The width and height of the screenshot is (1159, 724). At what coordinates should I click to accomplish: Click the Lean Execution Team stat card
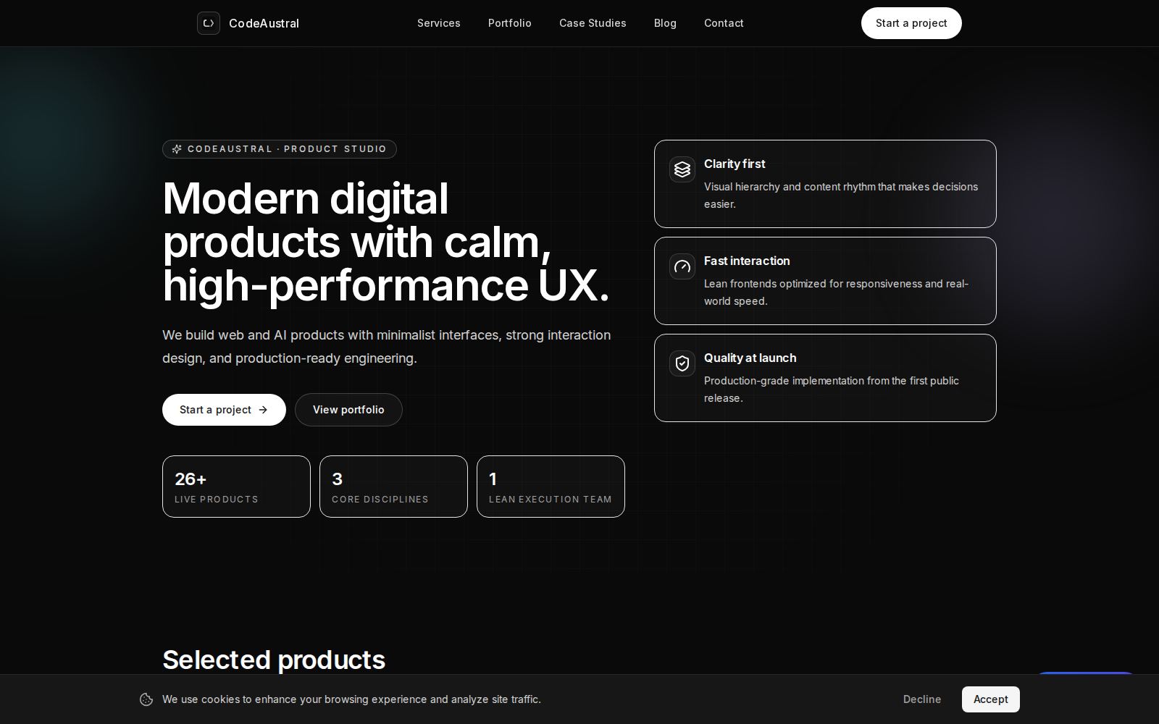click(551, 487)
